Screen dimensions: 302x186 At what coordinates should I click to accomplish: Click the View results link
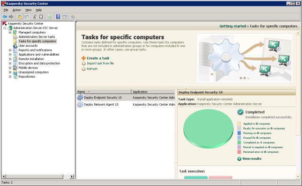(252, 159)
